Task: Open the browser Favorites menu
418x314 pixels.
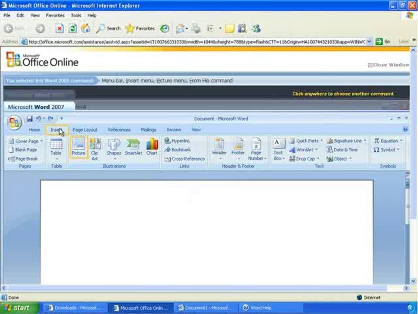Action: 55,16
